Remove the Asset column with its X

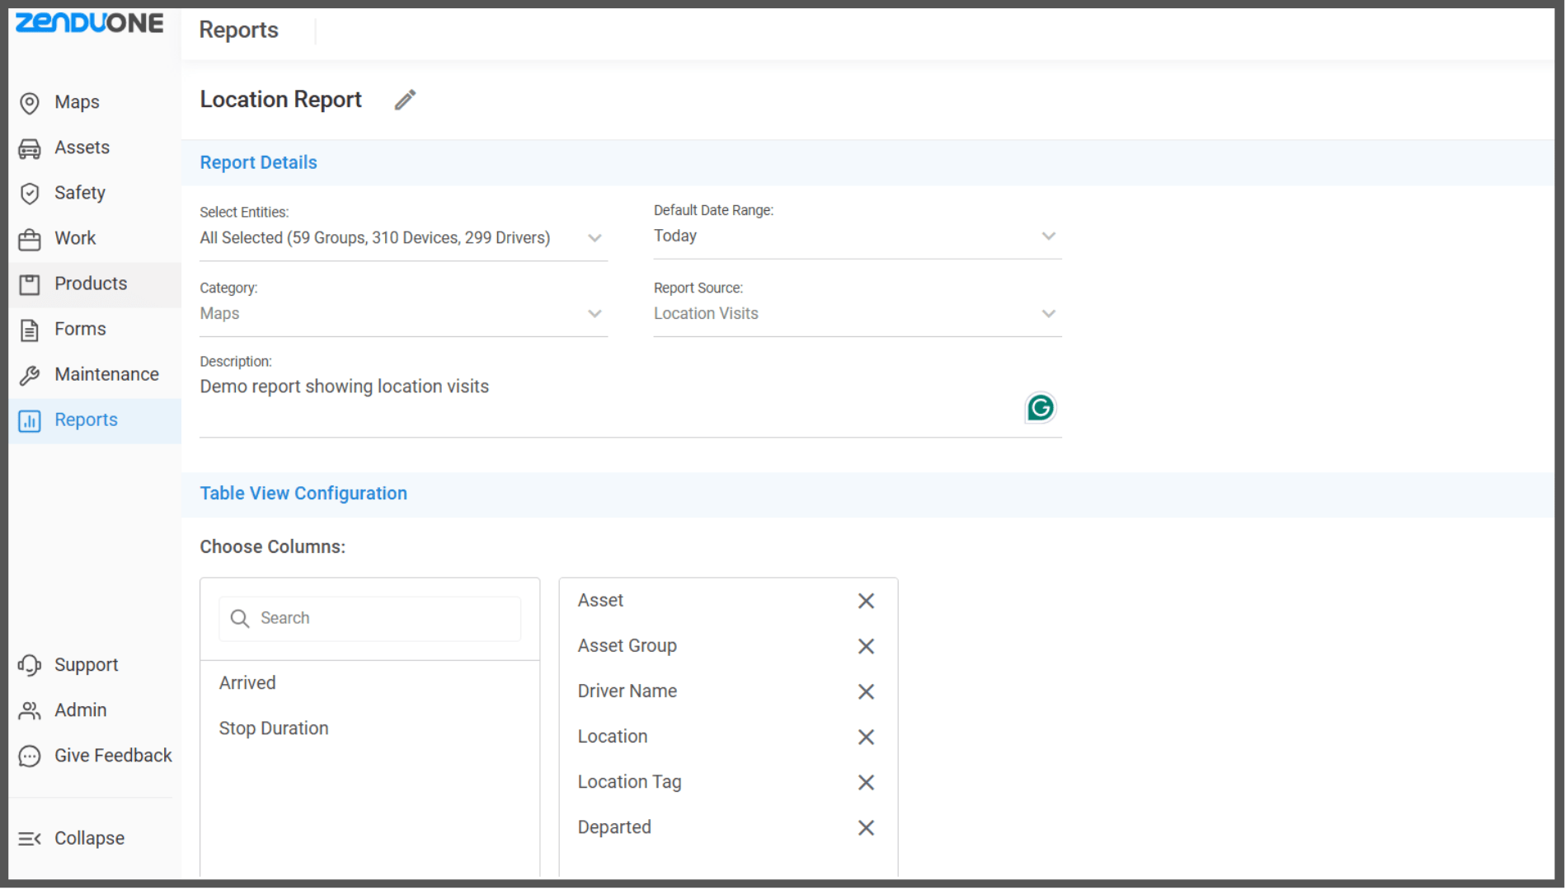click(x=866, y=602)
